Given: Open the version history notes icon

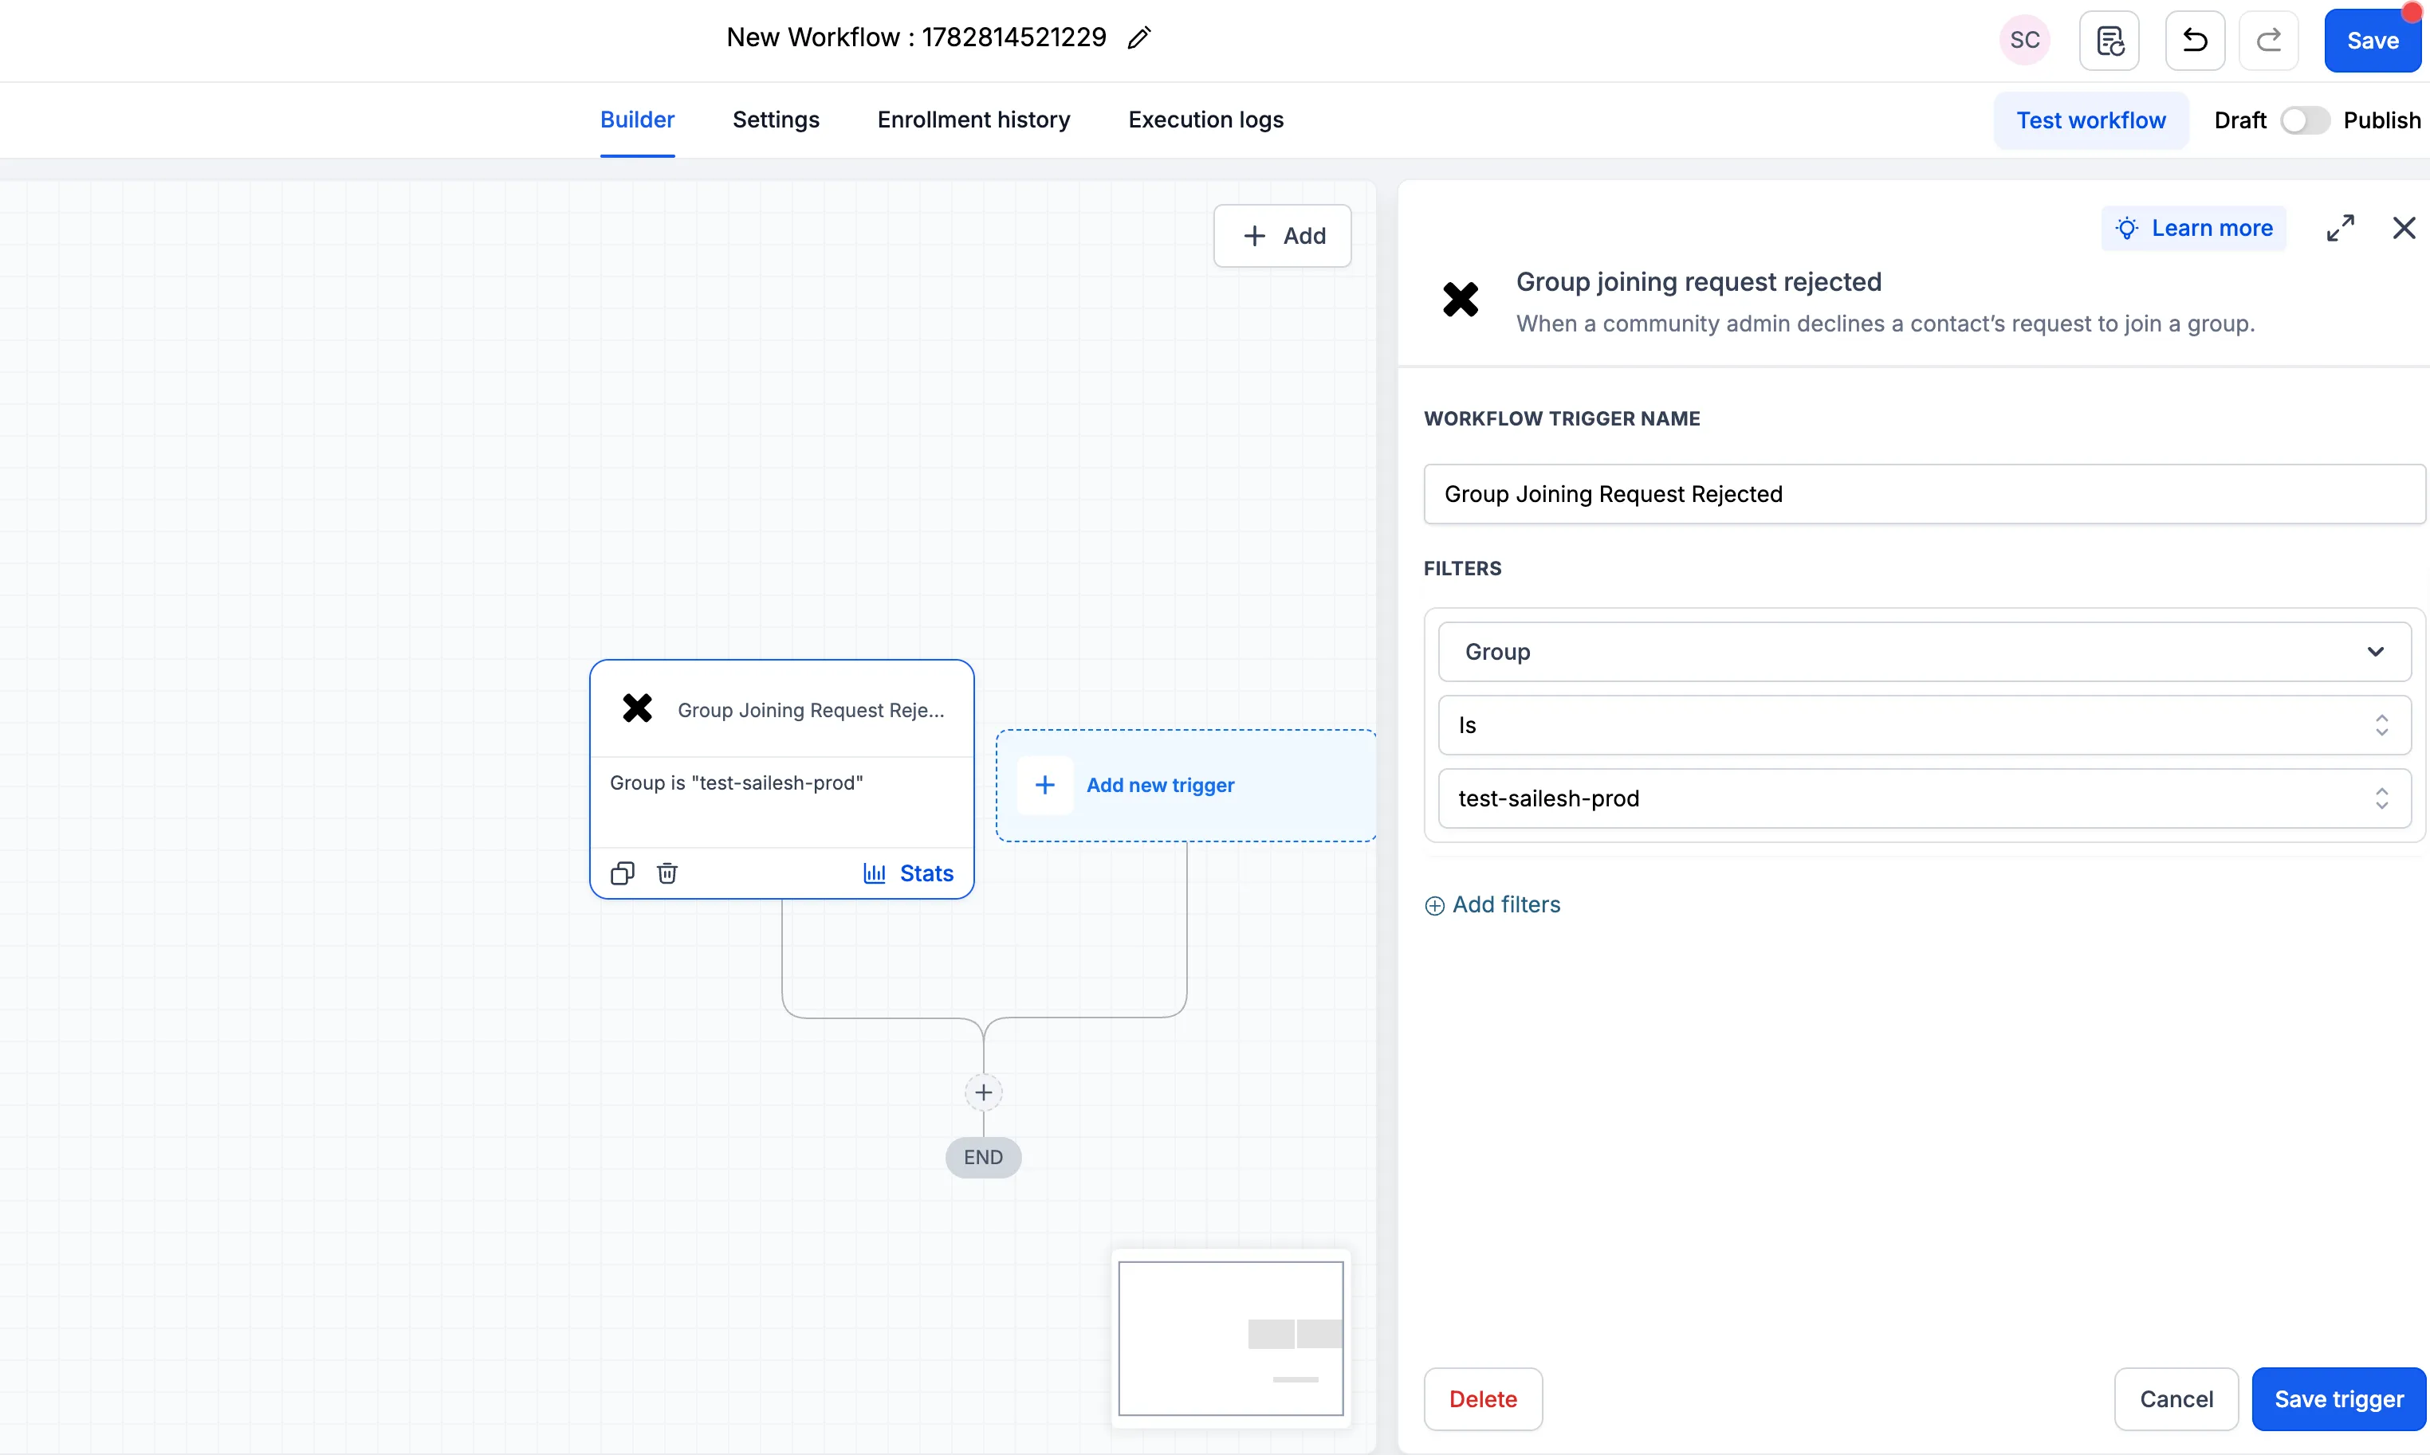Looking at the screenshot, I should pos(2110,40).
